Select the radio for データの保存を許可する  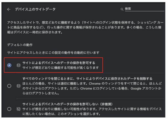pos(9,65)
